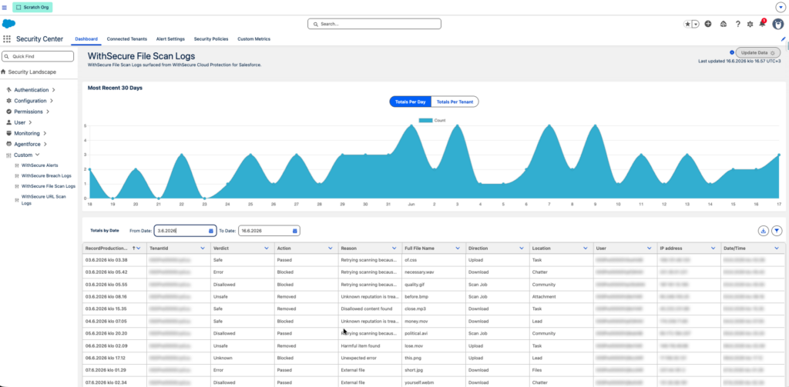Switch chart to Totals Per Tenant
The height and width of the screenshot is (387, 789).
[455, 102]
